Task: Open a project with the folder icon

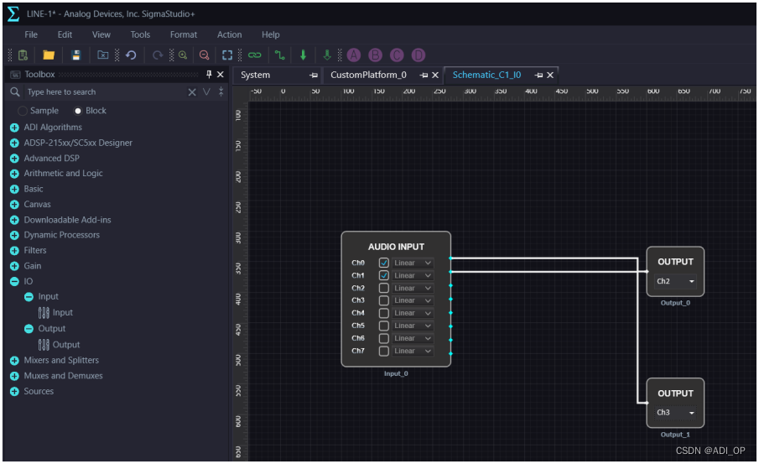Action: pos(49,55)
